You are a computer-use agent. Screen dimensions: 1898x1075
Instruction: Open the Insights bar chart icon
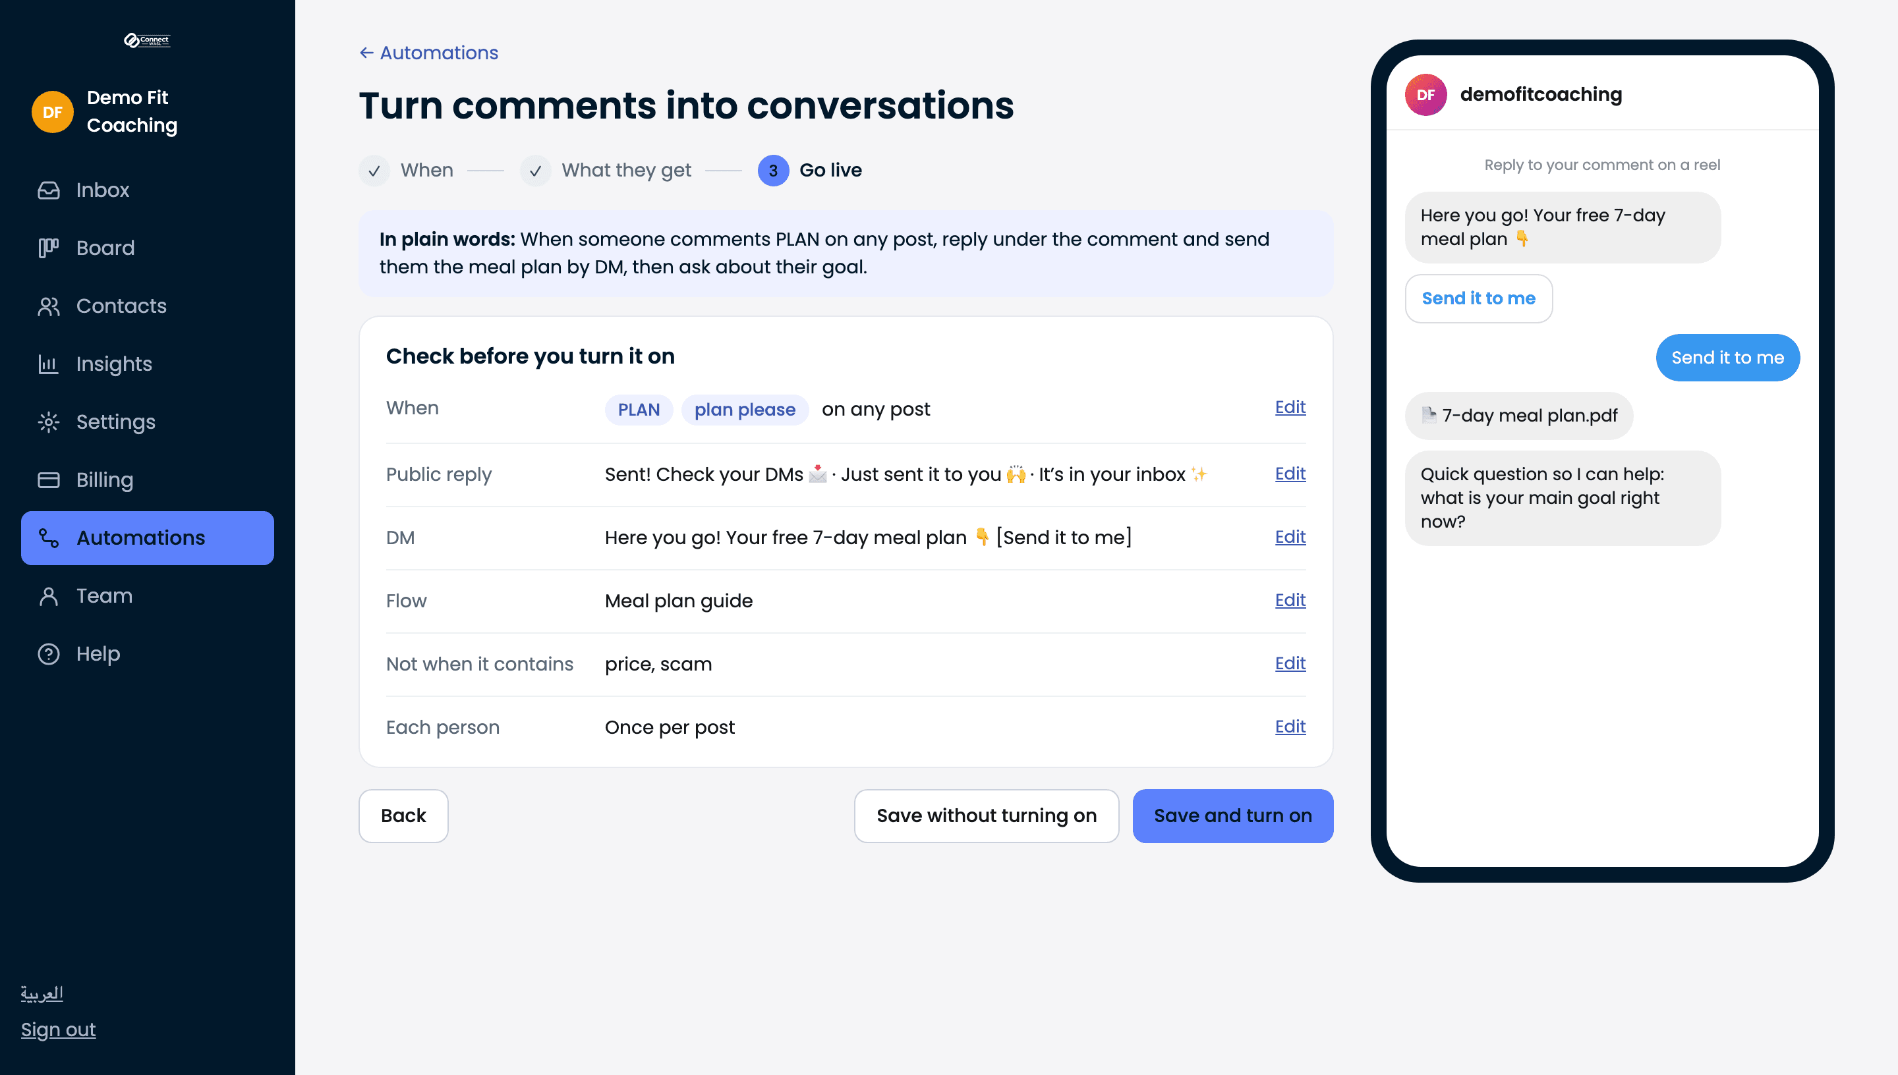click(x=49, y=364)
